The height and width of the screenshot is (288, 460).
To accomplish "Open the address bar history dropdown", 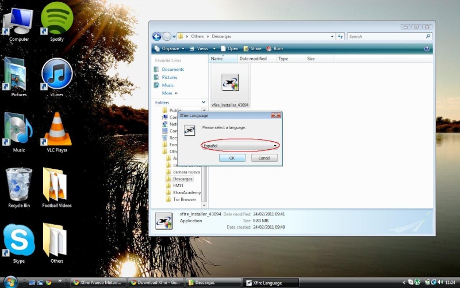I will (332, 36).
